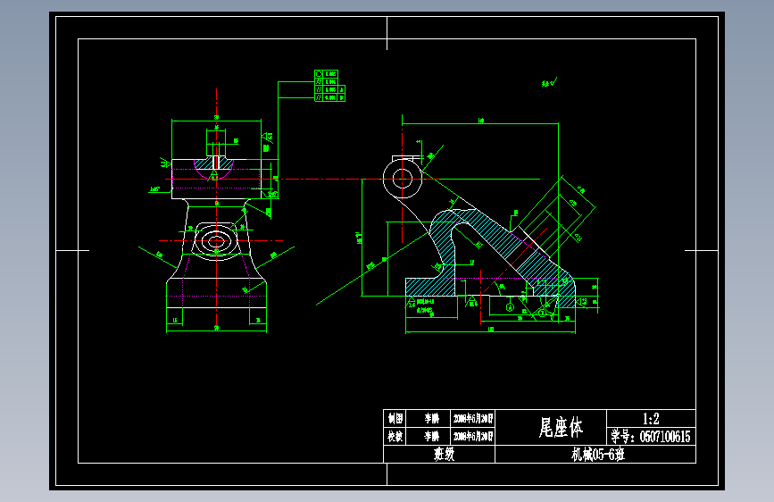Image resolution: width=774 pixels, height=502 pixels.
Task: Click the title text 尾座体
Action: [561, 427]
